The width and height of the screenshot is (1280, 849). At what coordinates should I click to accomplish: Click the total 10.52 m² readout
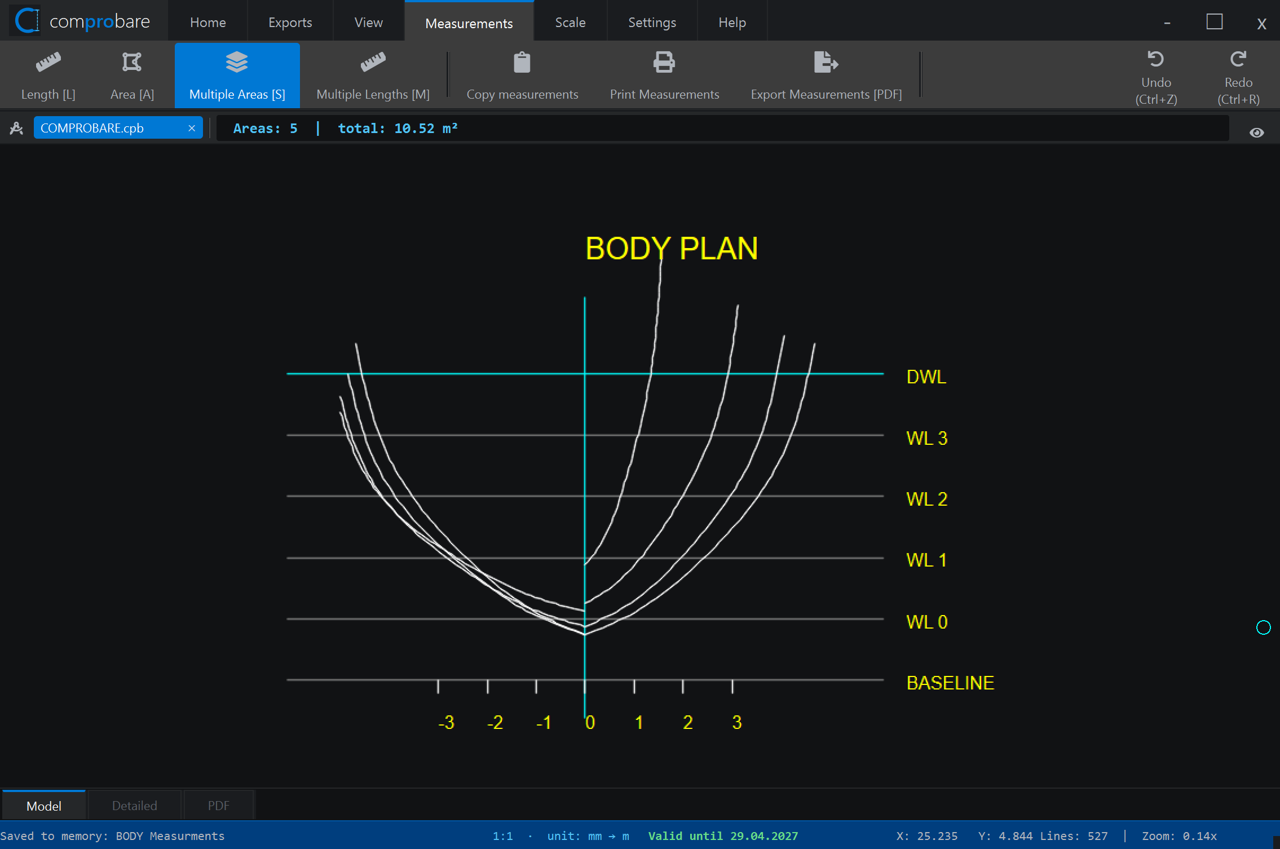(x=398, y=129)
